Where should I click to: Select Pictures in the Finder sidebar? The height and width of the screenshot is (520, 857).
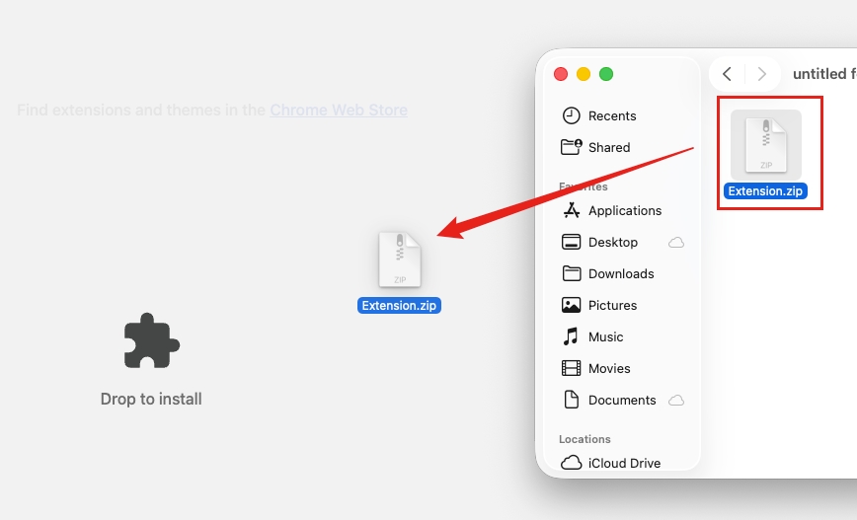point(612,305)
